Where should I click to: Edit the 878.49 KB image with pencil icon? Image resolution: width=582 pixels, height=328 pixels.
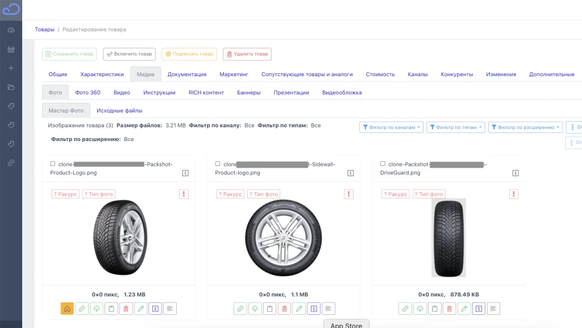pos(464,309)
